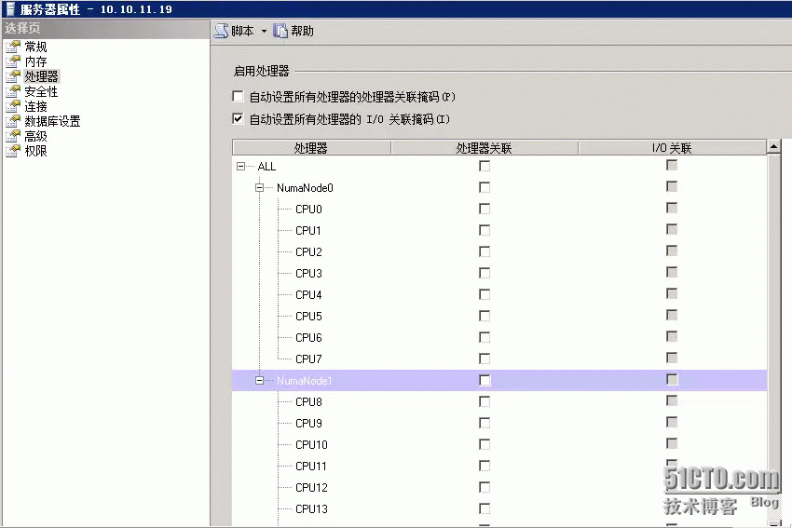The height and width of the screenshot is (528, 792).
Task: Click I/O affinity checkbox for NumaNode1
Action: click(x=672, y=380)
